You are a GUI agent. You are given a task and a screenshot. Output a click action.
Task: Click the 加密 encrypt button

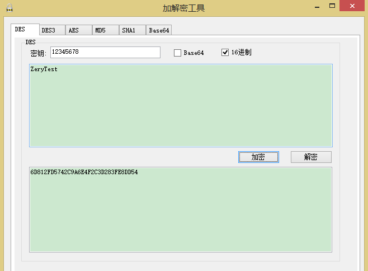click(x=258, y=157)
